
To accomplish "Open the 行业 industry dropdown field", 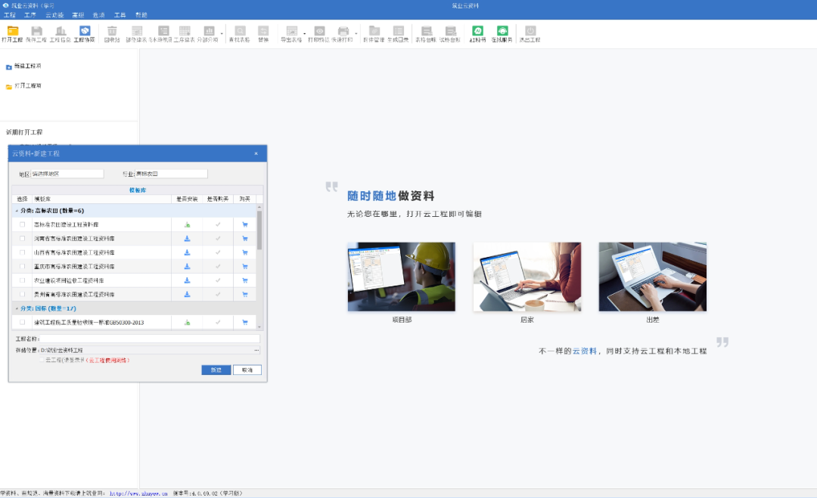I will coord(172,174).
